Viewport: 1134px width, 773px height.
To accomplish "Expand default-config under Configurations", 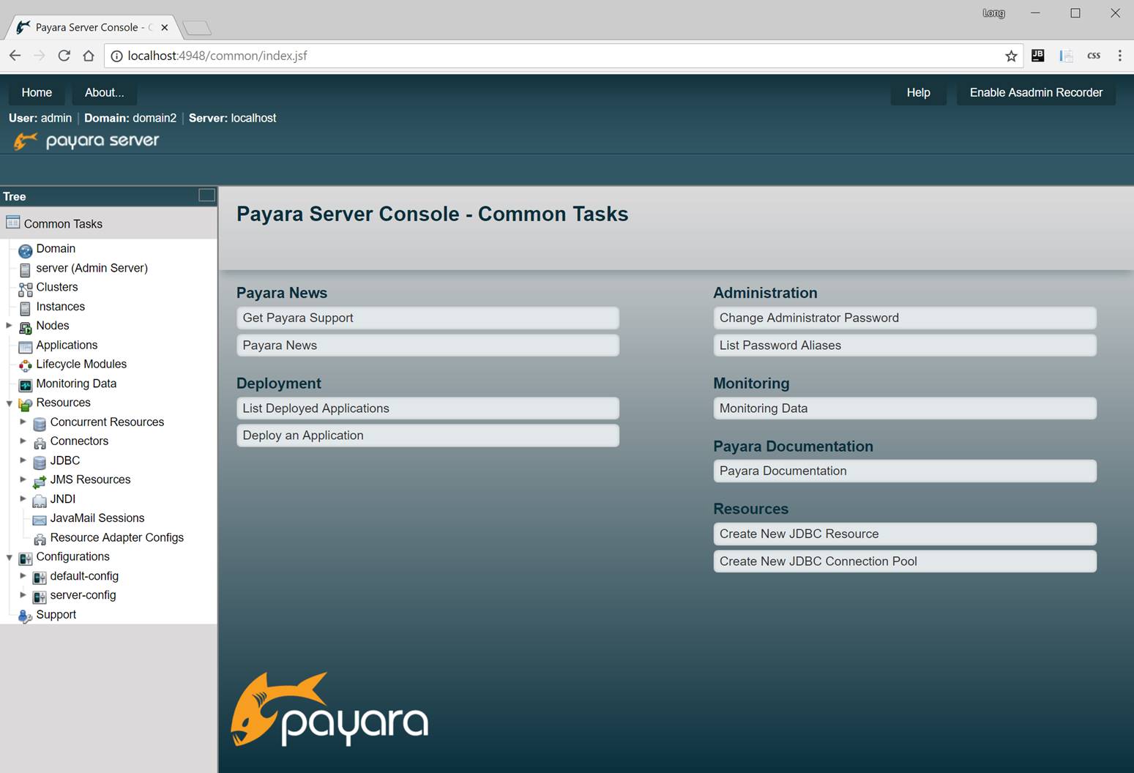I will coord(23,576).
